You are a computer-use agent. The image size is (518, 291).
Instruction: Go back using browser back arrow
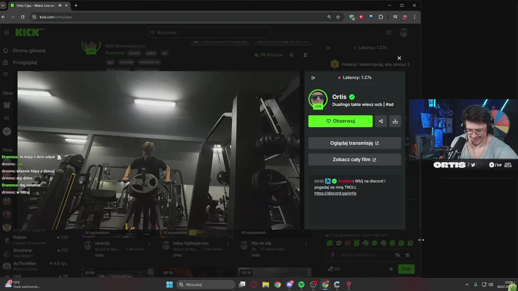tap(4, 17)
